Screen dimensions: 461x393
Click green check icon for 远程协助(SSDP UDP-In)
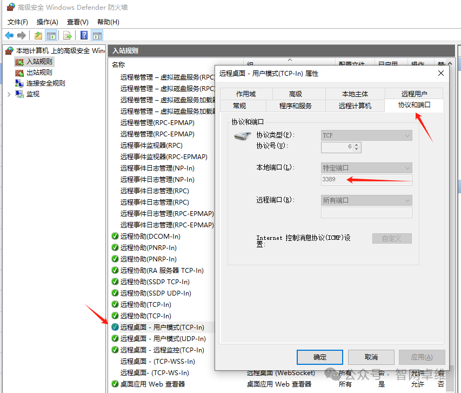[x=115, y=293]
